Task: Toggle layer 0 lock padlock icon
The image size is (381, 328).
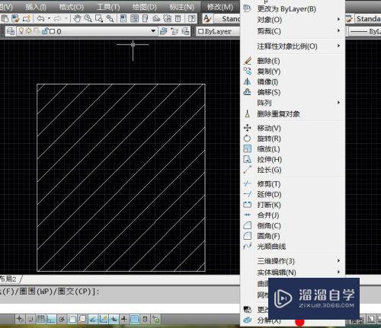Action: tap(45, 31)
